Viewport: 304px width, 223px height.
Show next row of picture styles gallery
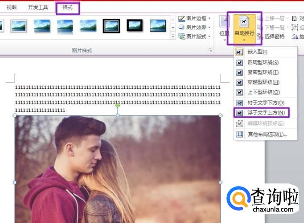click(173, 28)
